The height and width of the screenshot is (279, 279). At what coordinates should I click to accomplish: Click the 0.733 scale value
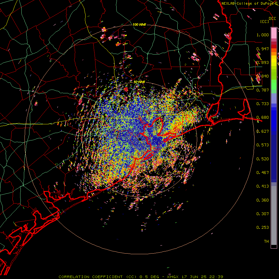263,104
